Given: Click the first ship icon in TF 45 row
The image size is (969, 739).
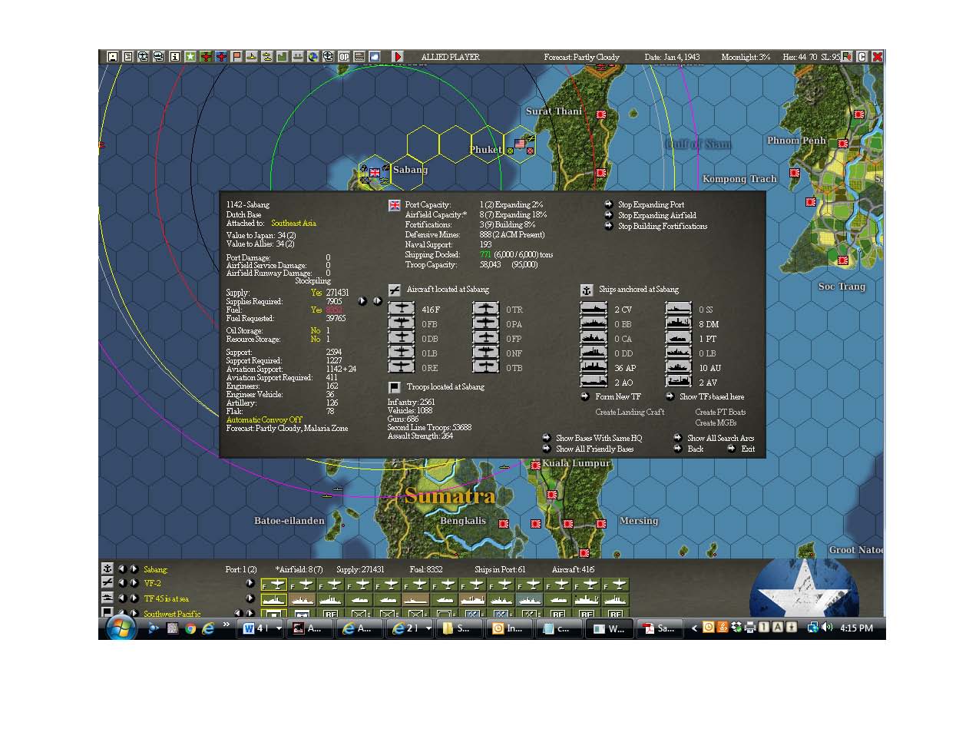Looking at the screenshot, I should tap(274, 599).
